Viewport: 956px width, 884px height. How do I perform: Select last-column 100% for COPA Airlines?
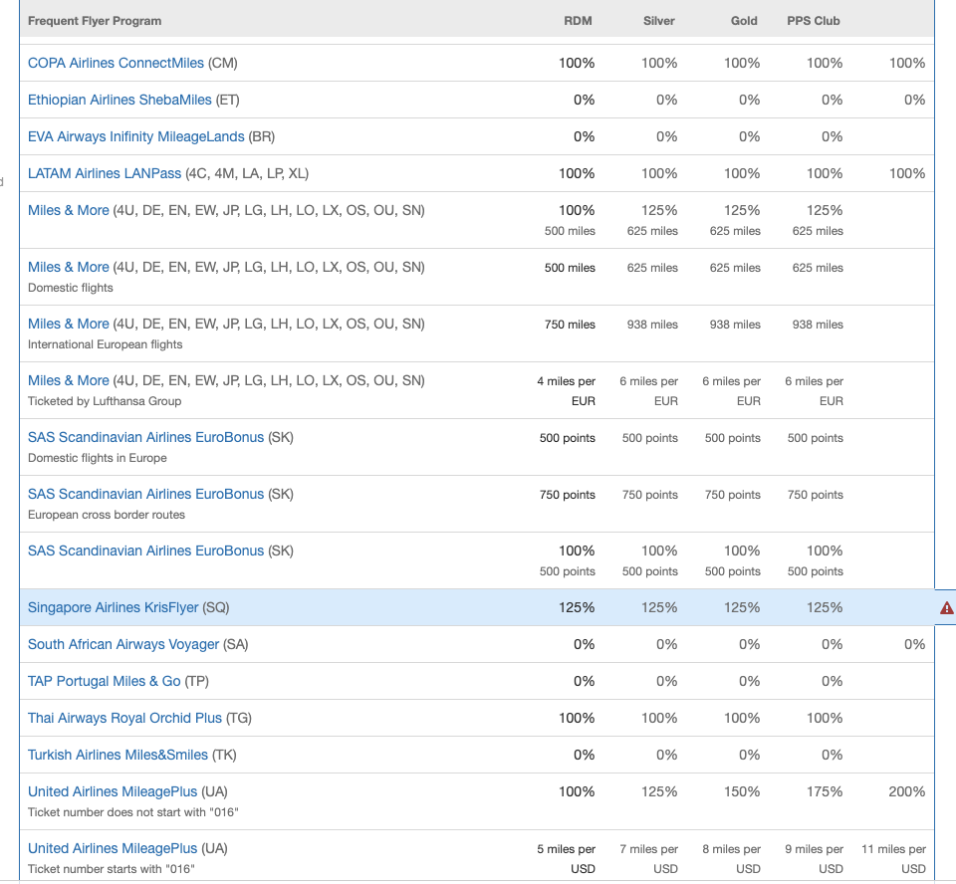coord(906,63)
